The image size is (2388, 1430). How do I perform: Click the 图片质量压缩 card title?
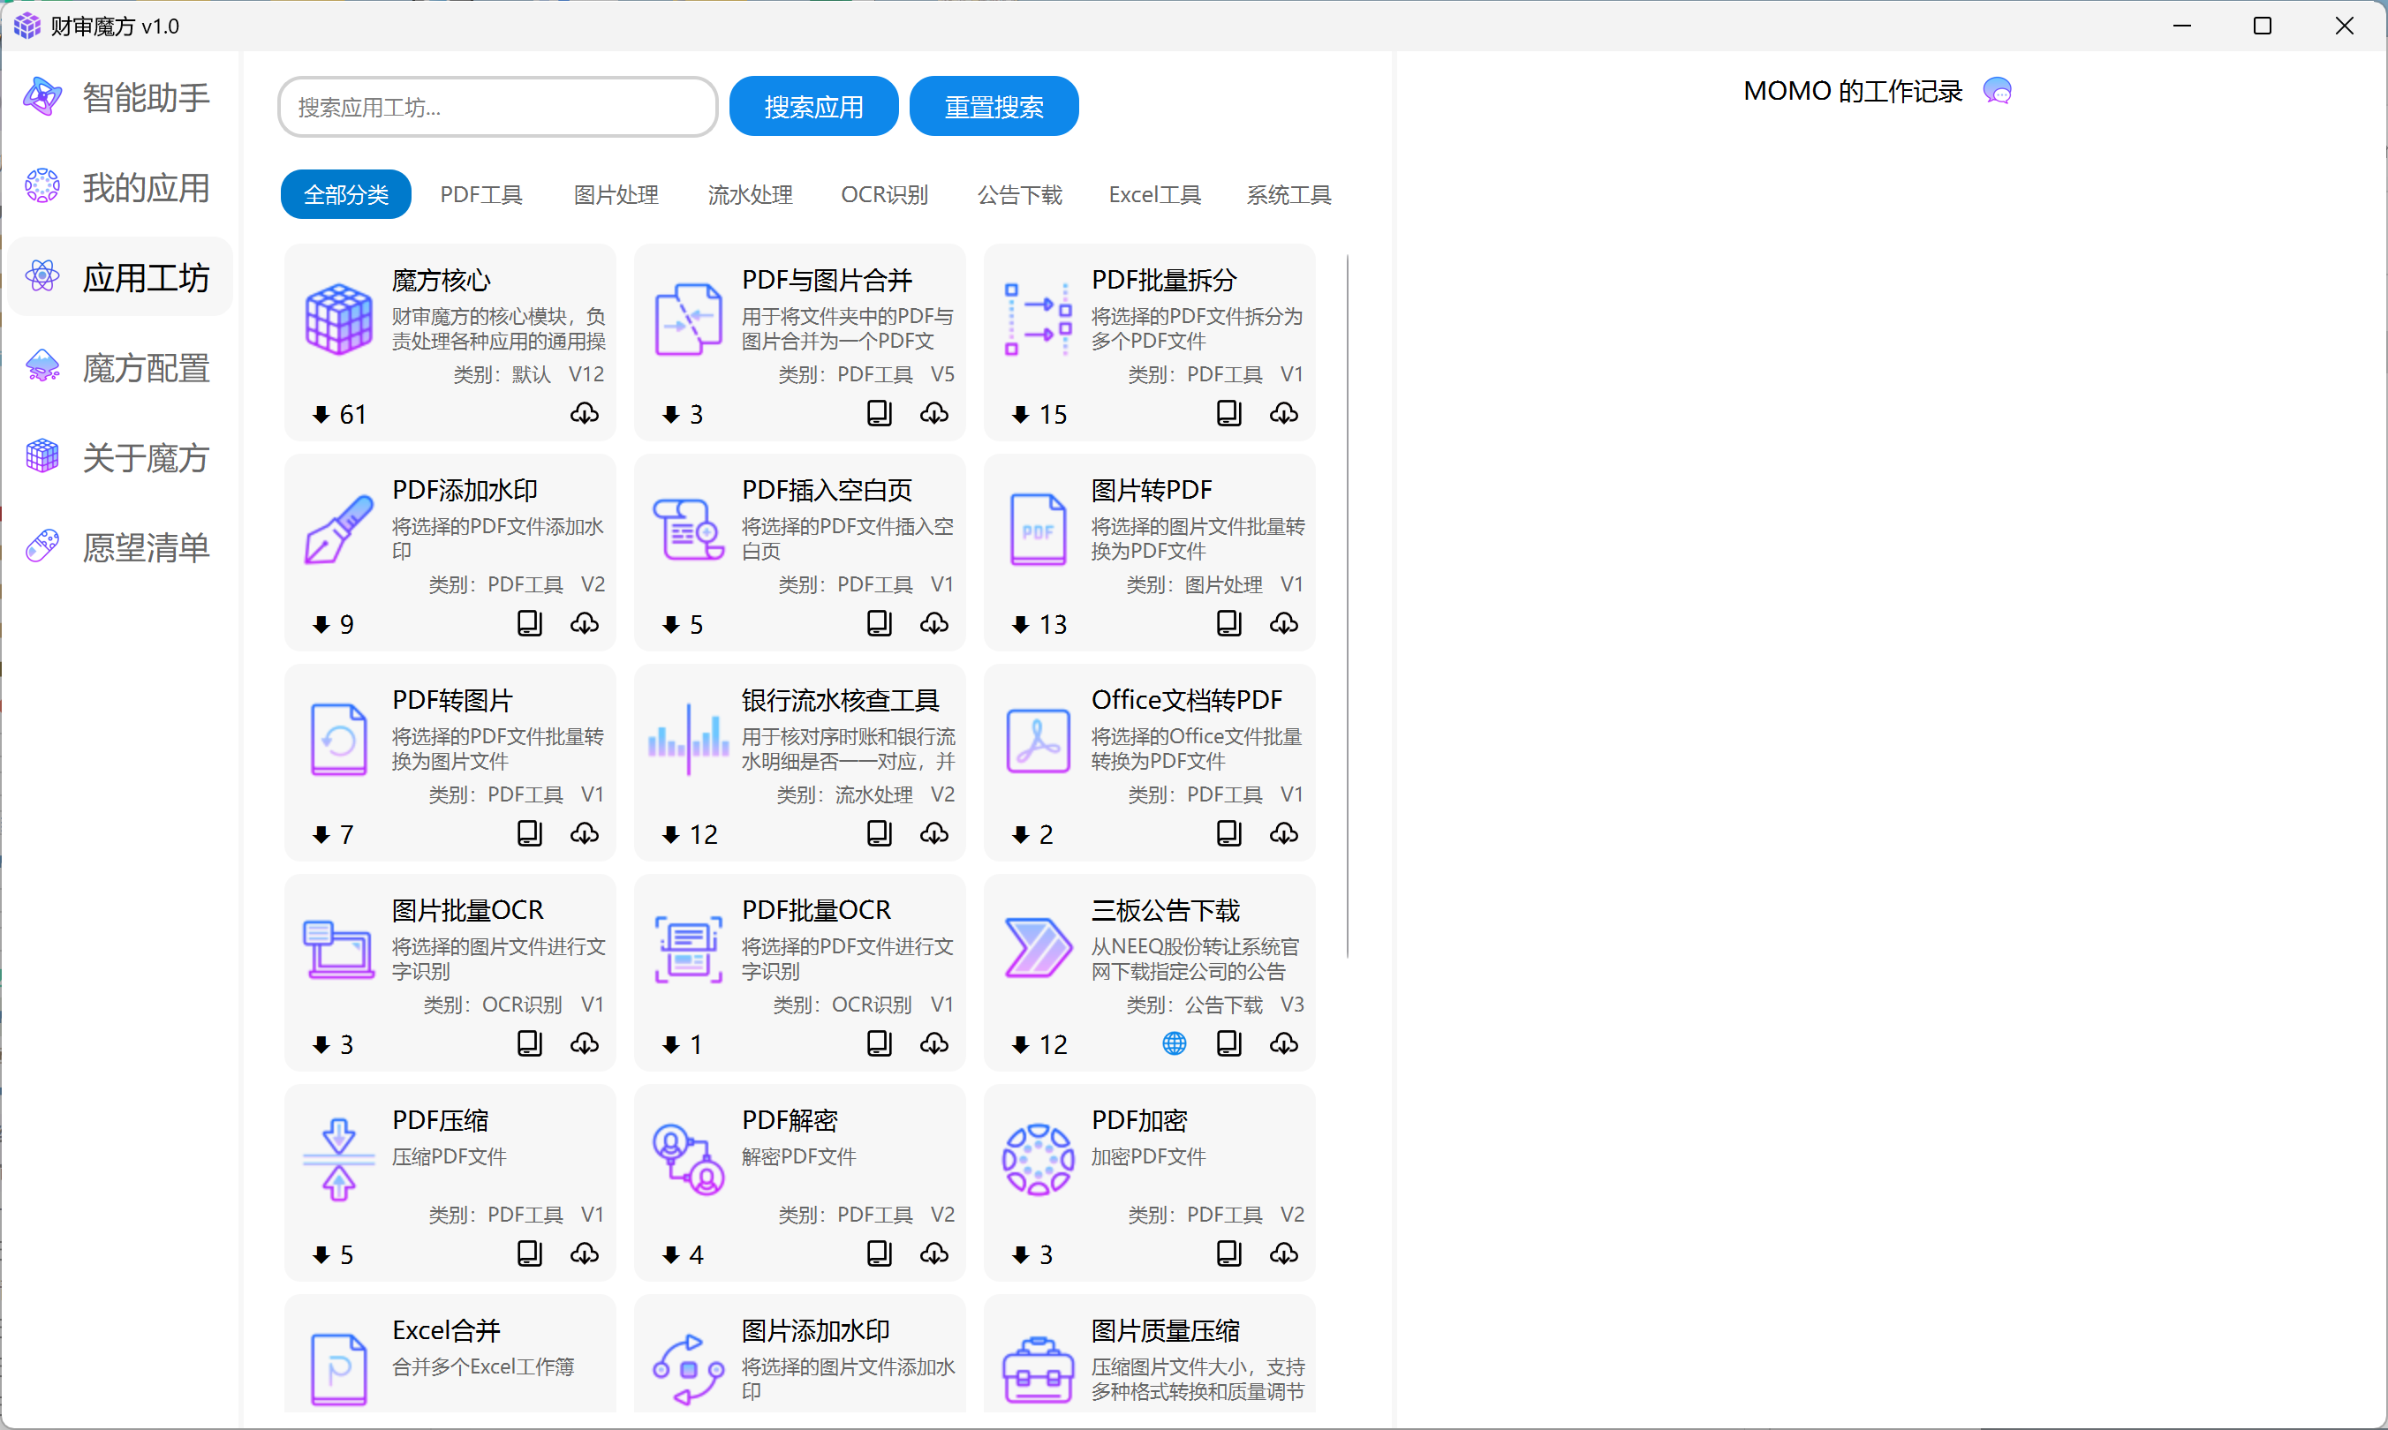click(1165, 1331)
